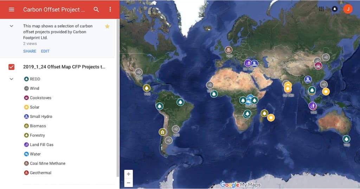
Task: Select the Biomass legend entry
Action: [35, 126]
